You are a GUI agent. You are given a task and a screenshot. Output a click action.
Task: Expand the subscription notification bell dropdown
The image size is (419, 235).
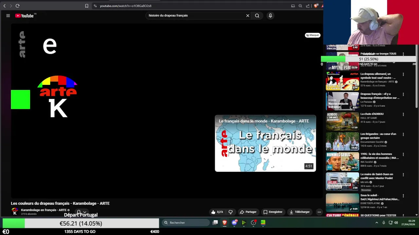82,212
